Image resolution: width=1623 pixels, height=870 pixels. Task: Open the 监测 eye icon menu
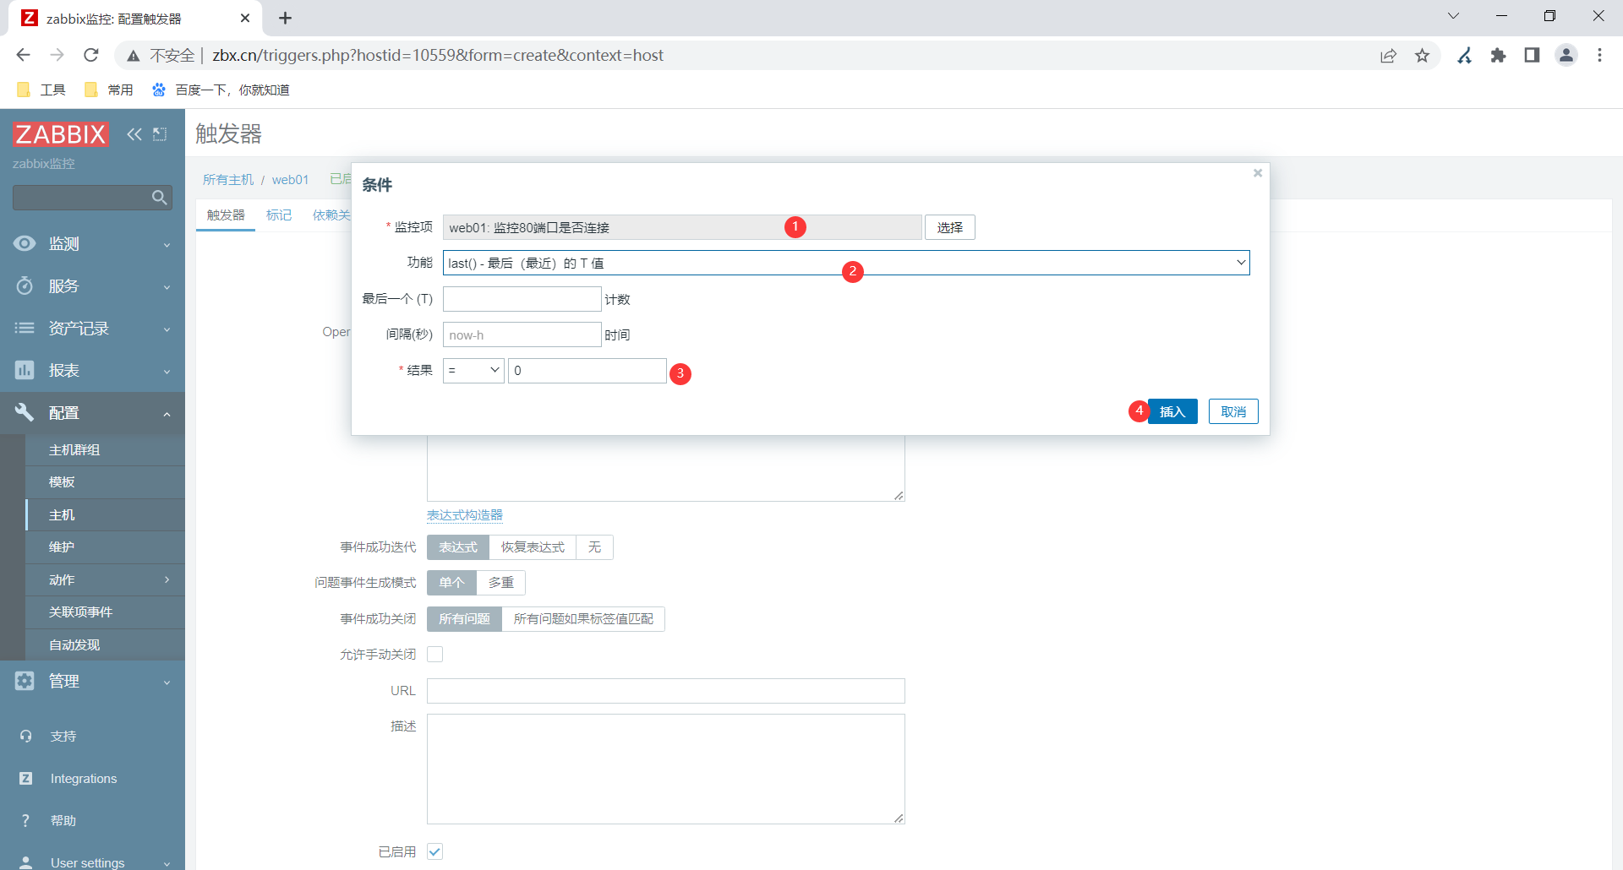tap(25, 243)
